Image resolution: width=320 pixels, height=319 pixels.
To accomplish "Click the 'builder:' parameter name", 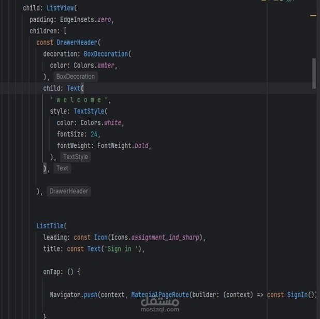I will 206,295.
